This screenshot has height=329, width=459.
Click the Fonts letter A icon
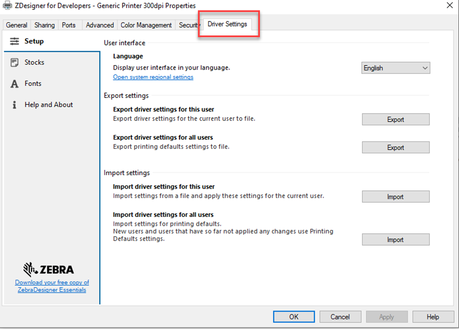pos(15,84)
